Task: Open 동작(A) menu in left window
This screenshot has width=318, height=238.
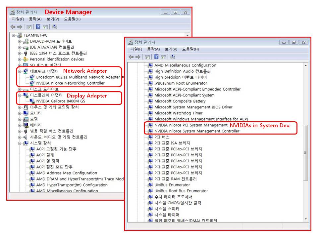Action: click(x=35, y=19)
